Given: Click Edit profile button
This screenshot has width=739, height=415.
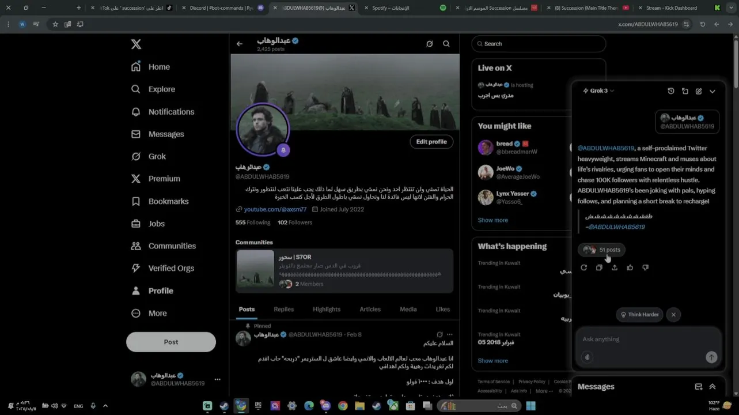Looking at the screenshot, I should (x=431, y=142).
